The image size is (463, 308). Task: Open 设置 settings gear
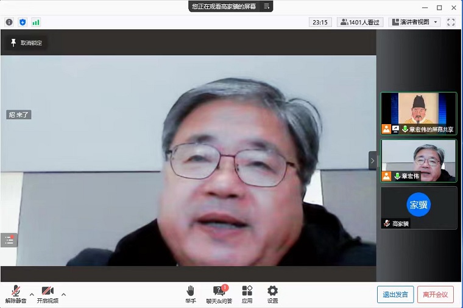(x=272, y=293)
